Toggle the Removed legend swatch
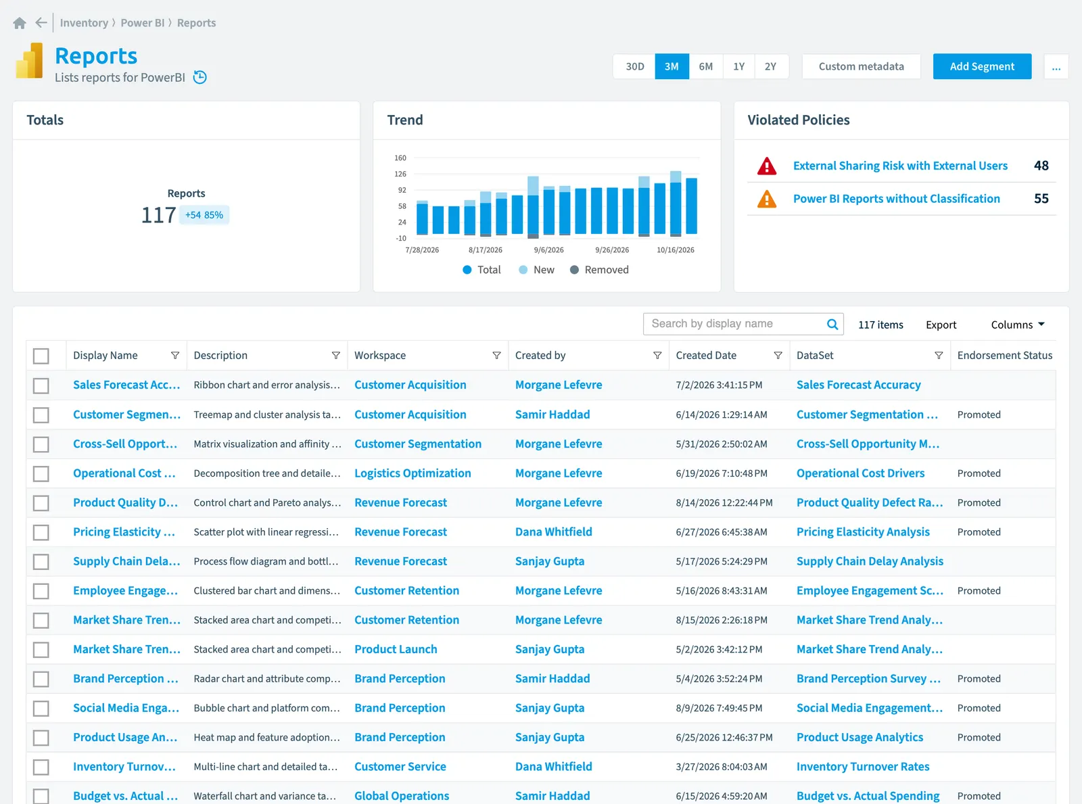This screenshot has height=804, width=1082. [x=575, y=270]
